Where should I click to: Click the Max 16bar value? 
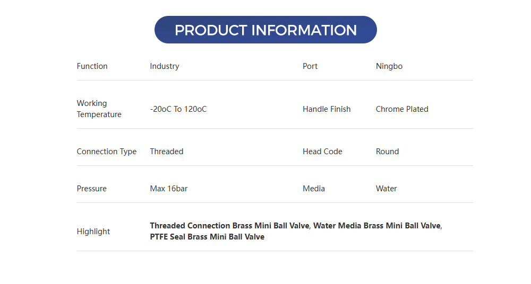169,189
